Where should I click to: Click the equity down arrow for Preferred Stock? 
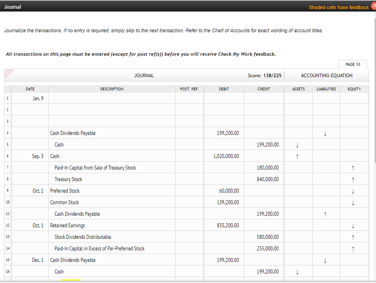352,191
